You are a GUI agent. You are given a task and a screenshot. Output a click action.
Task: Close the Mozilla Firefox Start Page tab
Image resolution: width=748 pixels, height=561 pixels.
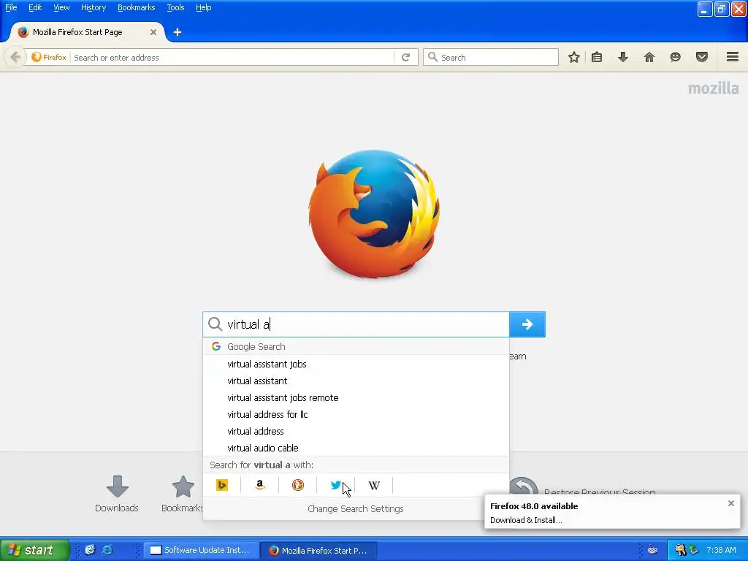point(153,32)
